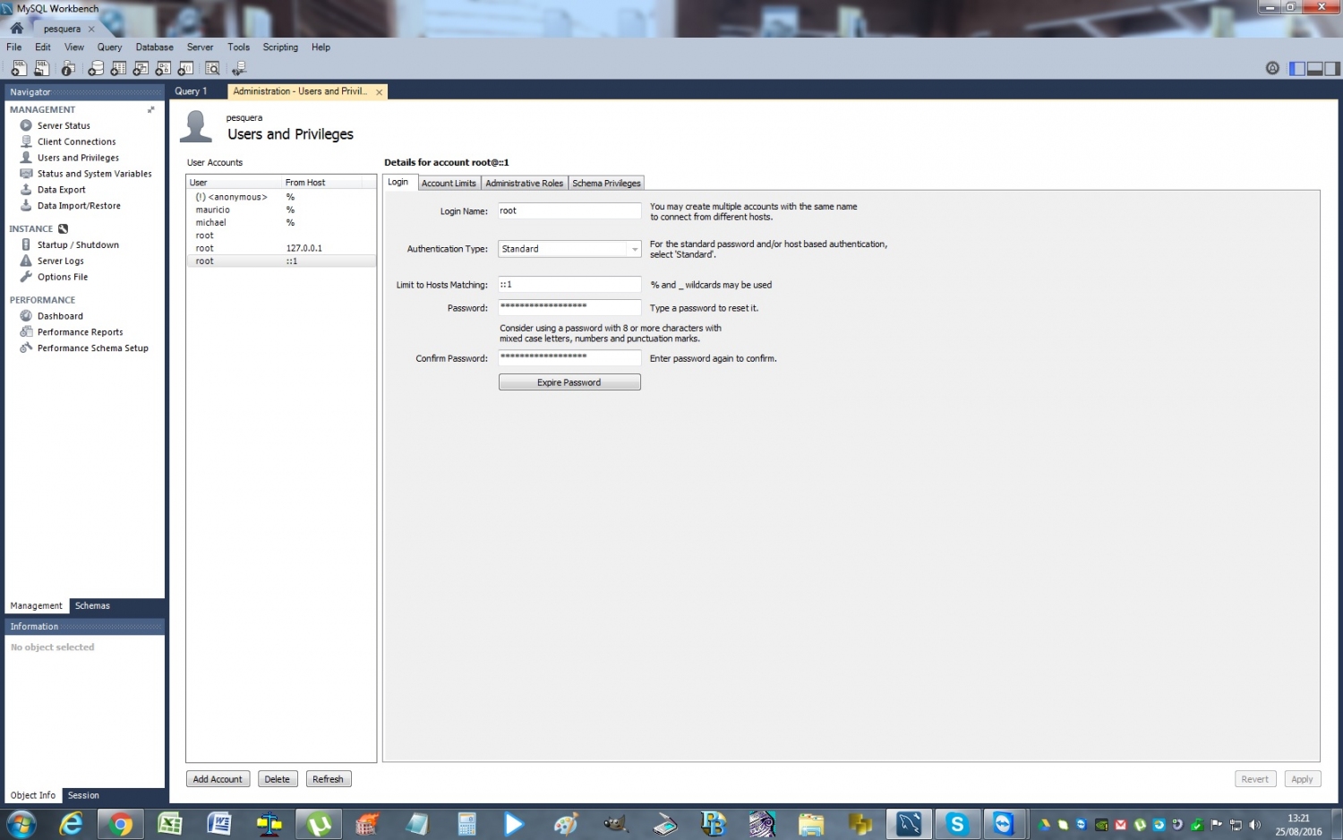This screenshot has width=1343, height=840.
Task: Collapse the MANAGEMENT section arrow icon
Action: 150,110
